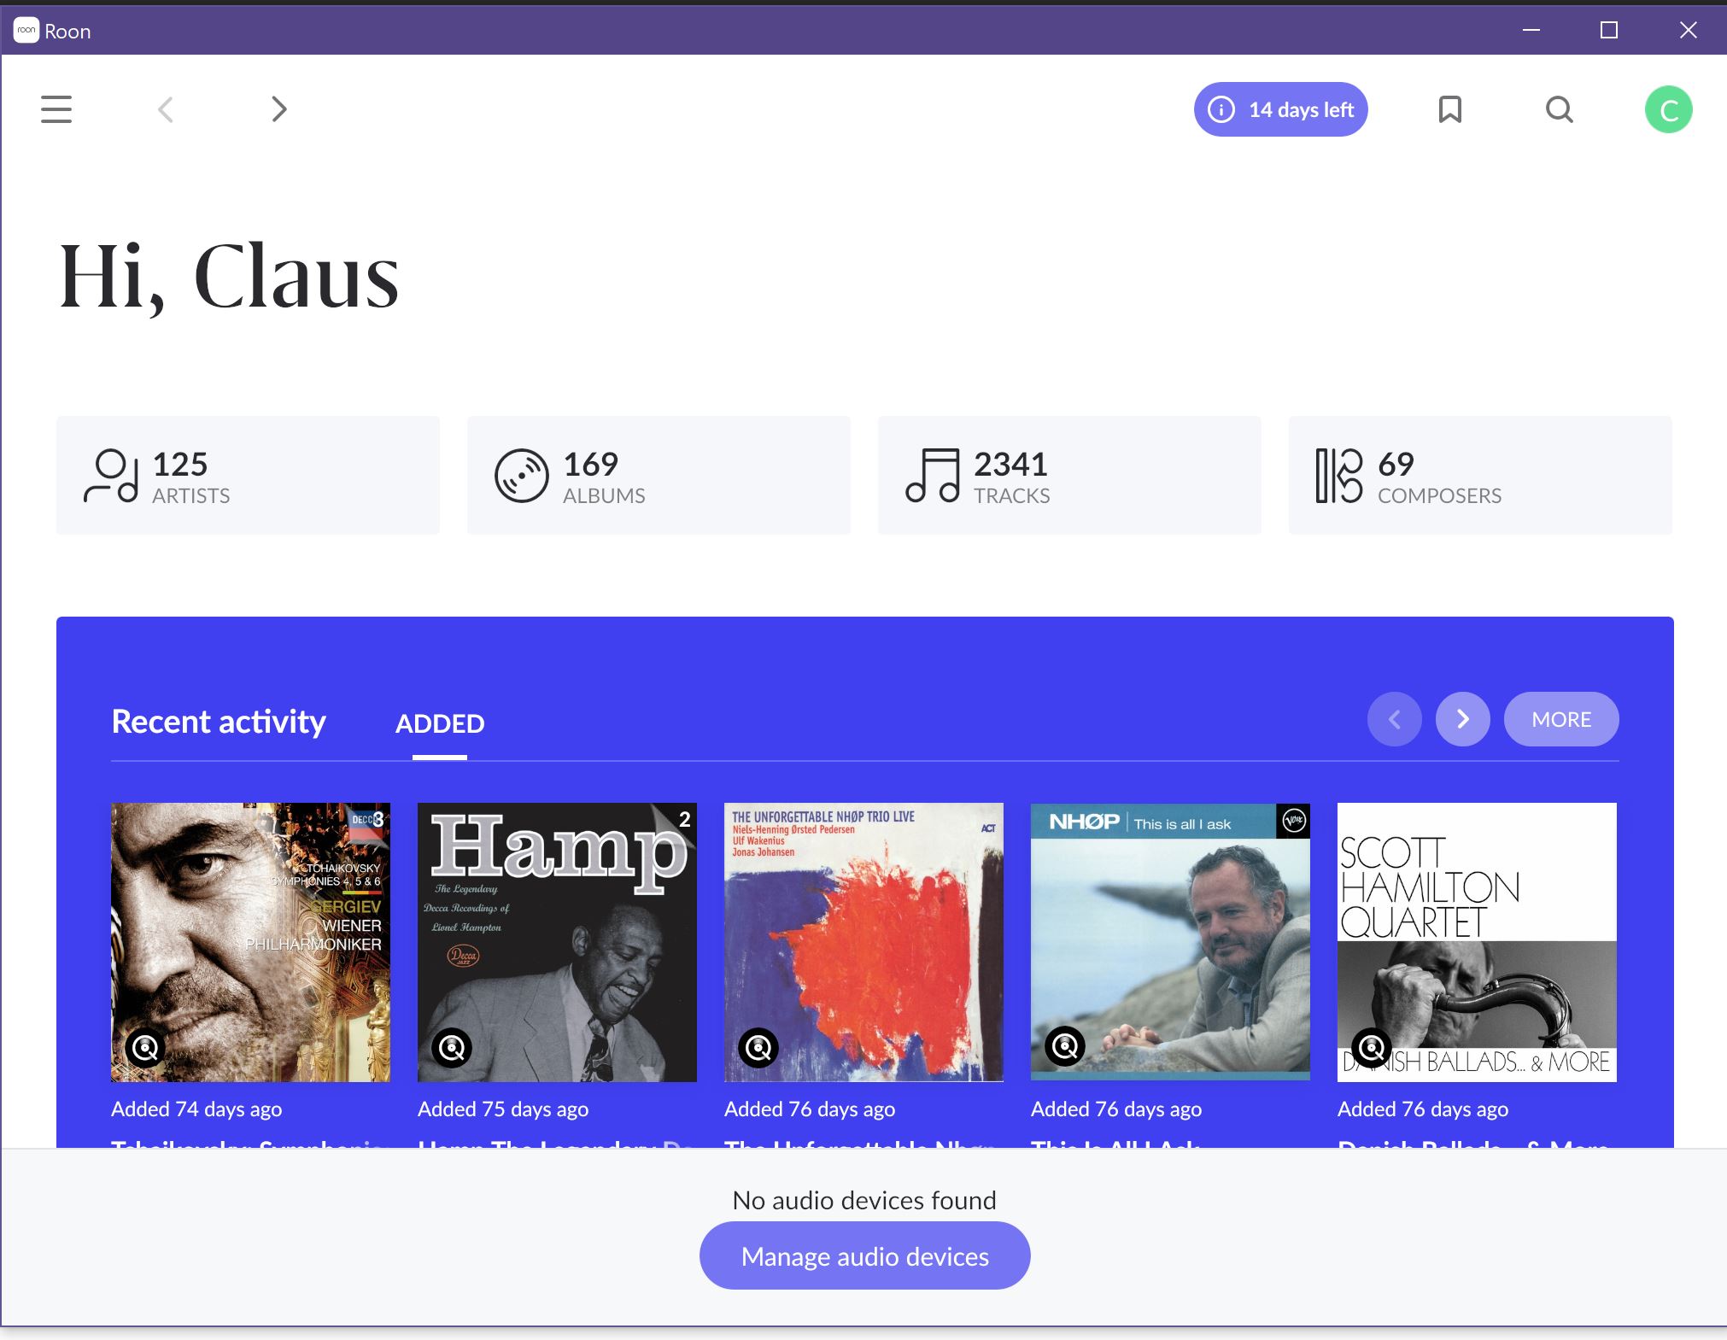Select the ADDED tab
Viewport: 1727px width, 1340px height.
440,723
